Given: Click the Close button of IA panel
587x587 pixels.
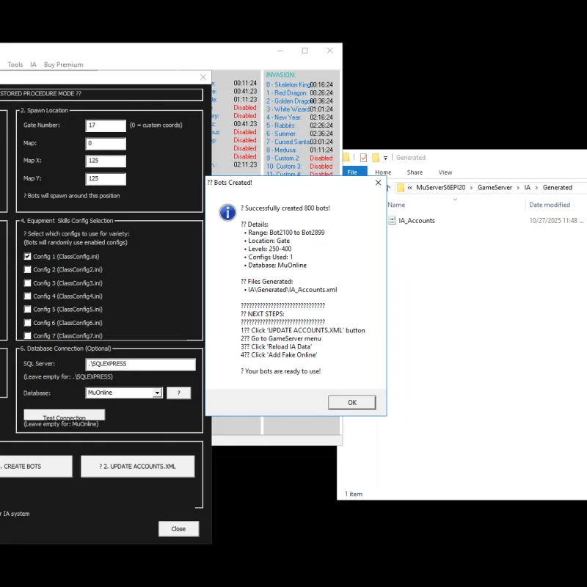Looking at the screenshot, I should (178, 529).
